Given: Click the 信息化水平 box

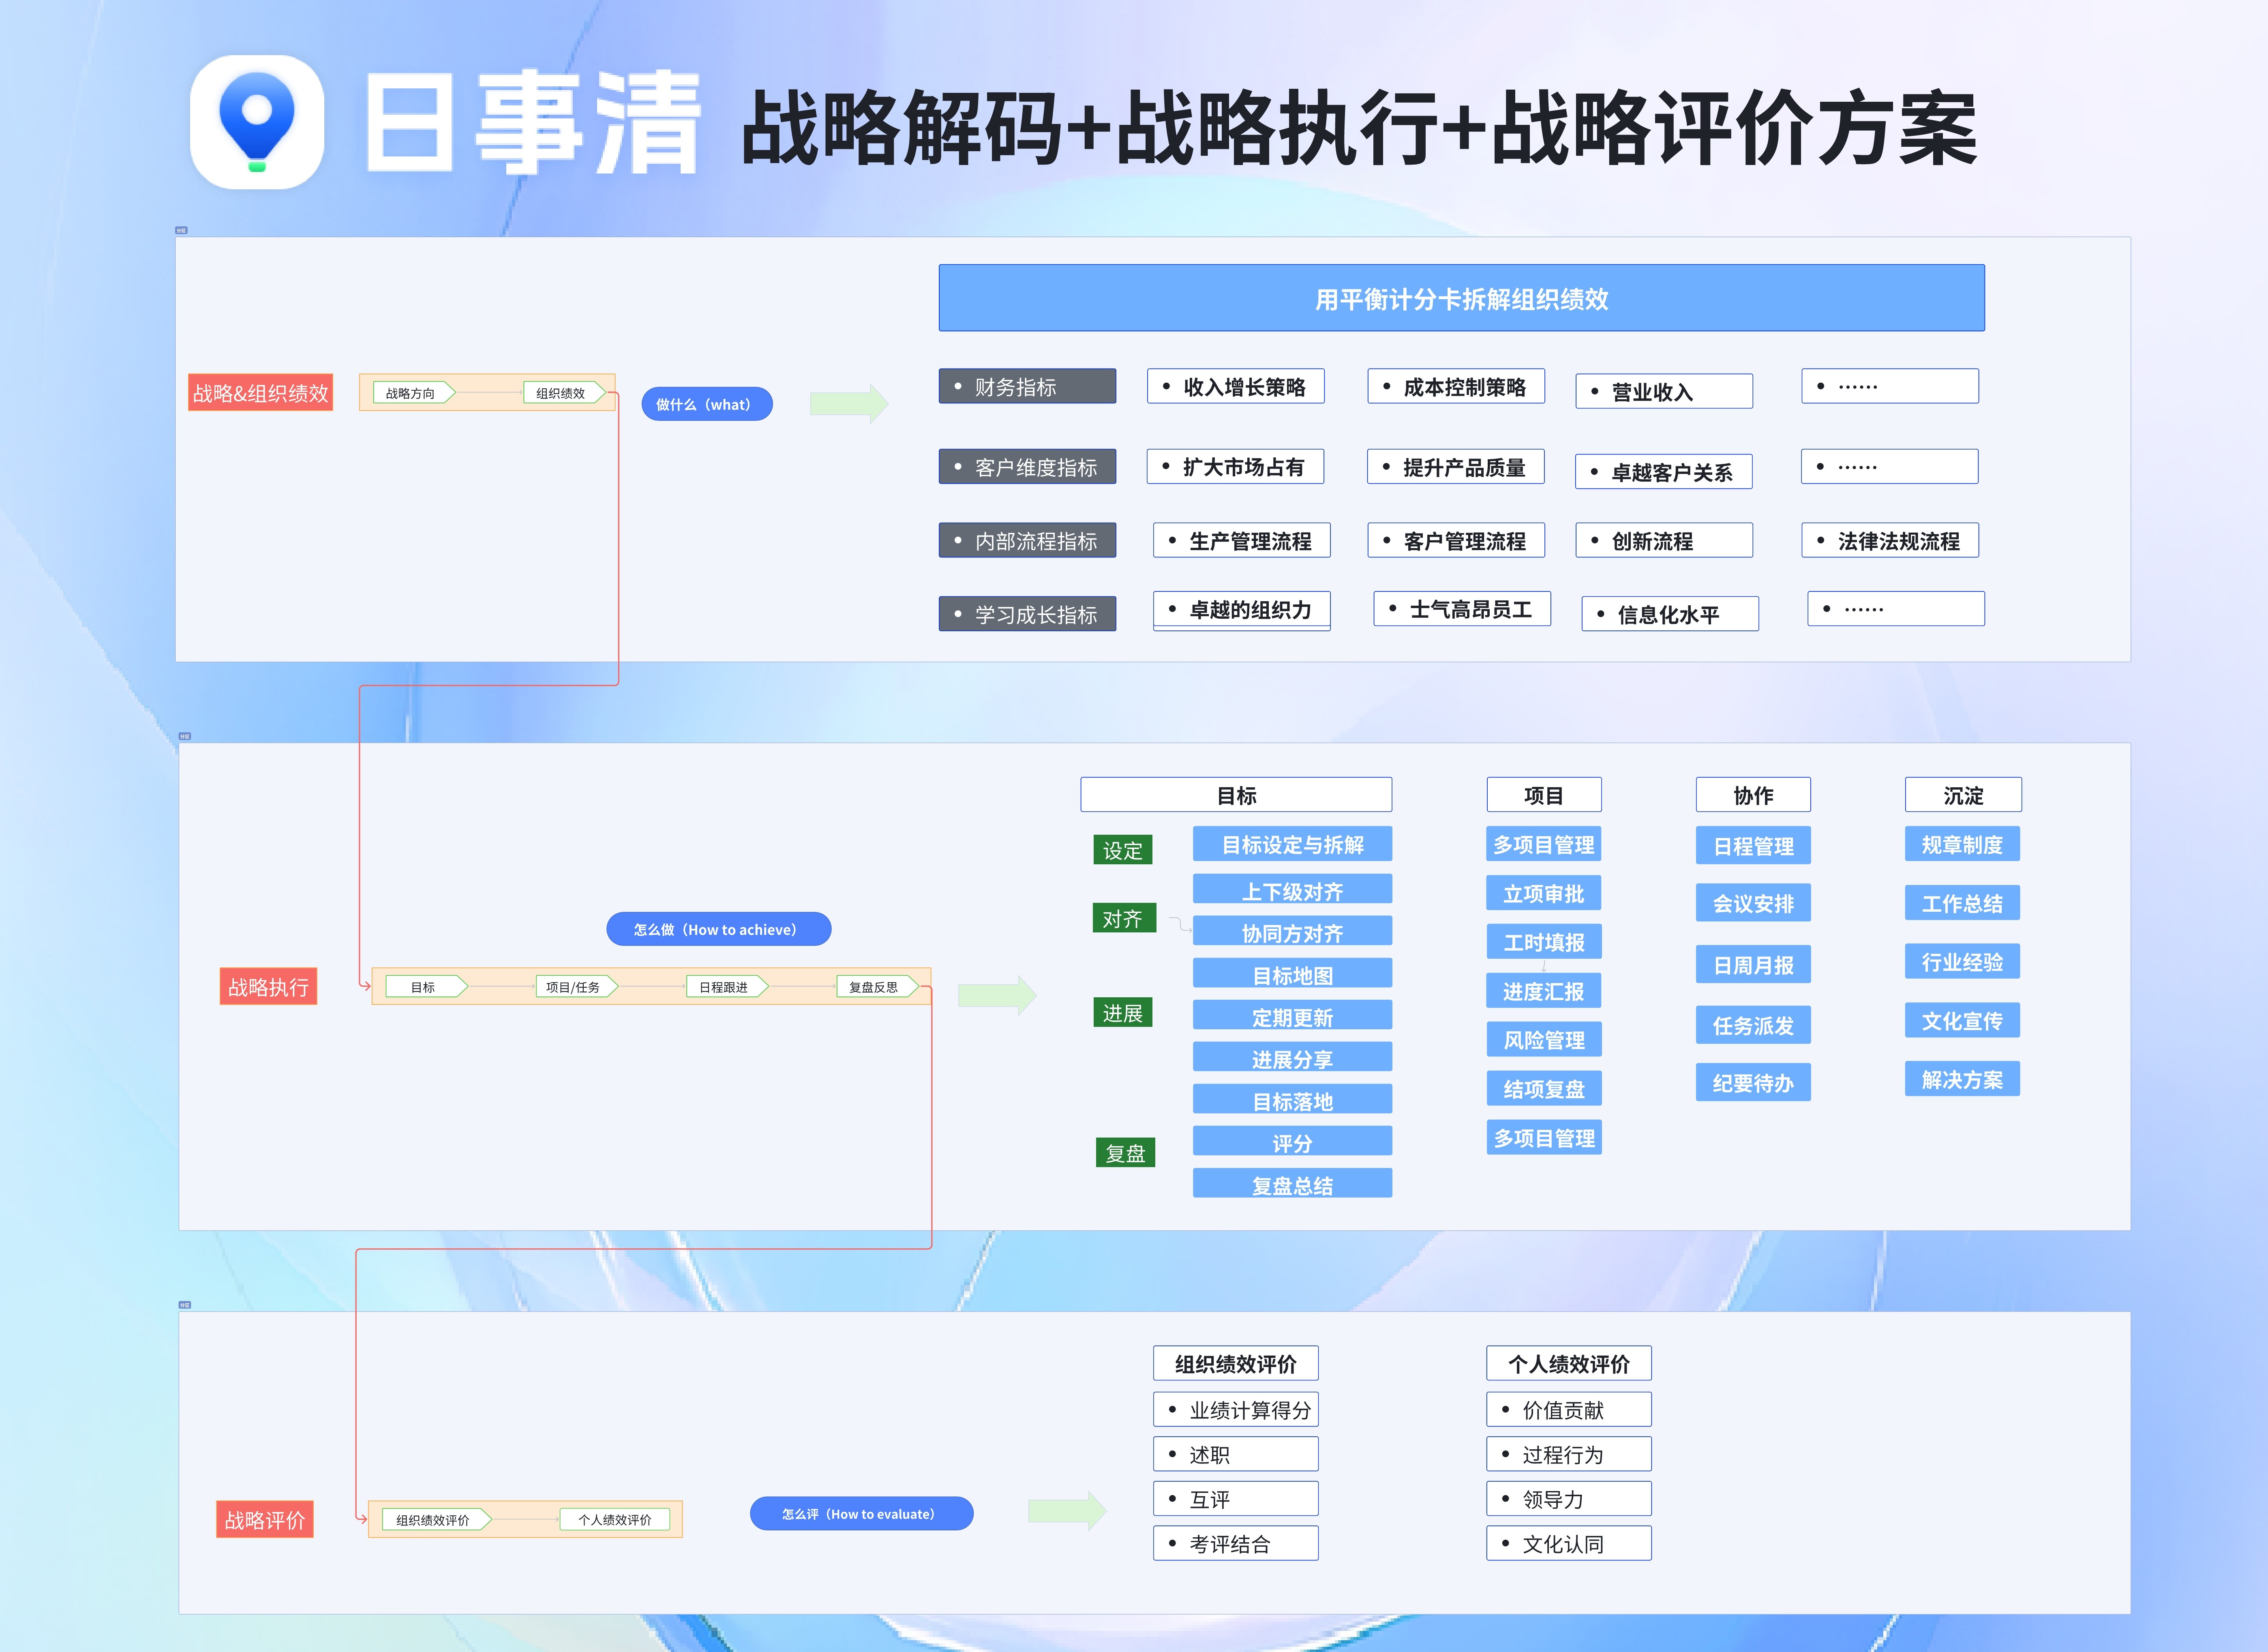Looking at the screenshot, I should [x=1670, y=614].
